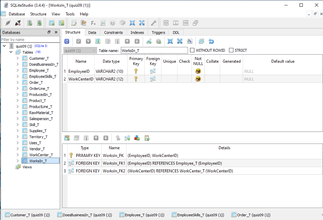Add a foreign key in the constraints toolbar
Image resolution: width=323 pixels, height=220 pixels.
127,138
